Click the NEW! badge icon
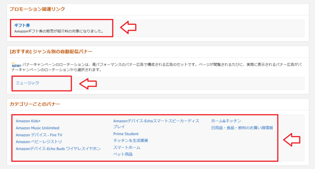 16,65
